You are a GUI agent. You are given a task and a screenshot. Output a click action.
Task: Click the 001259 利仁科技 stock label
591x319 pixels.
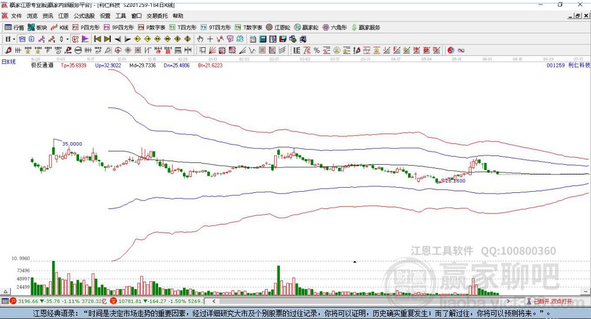coord(568,66)
